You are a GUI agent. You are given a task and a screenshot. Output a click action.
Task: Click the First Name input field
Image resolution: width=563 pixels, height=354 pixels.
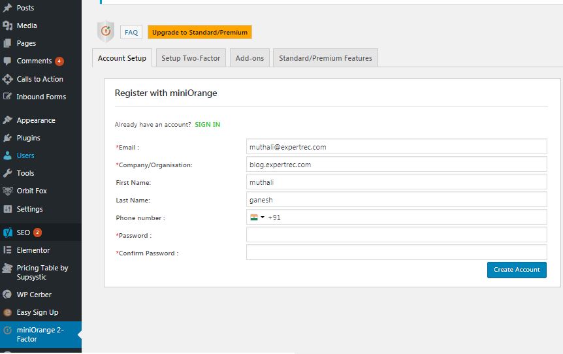[x=396, y=182]
